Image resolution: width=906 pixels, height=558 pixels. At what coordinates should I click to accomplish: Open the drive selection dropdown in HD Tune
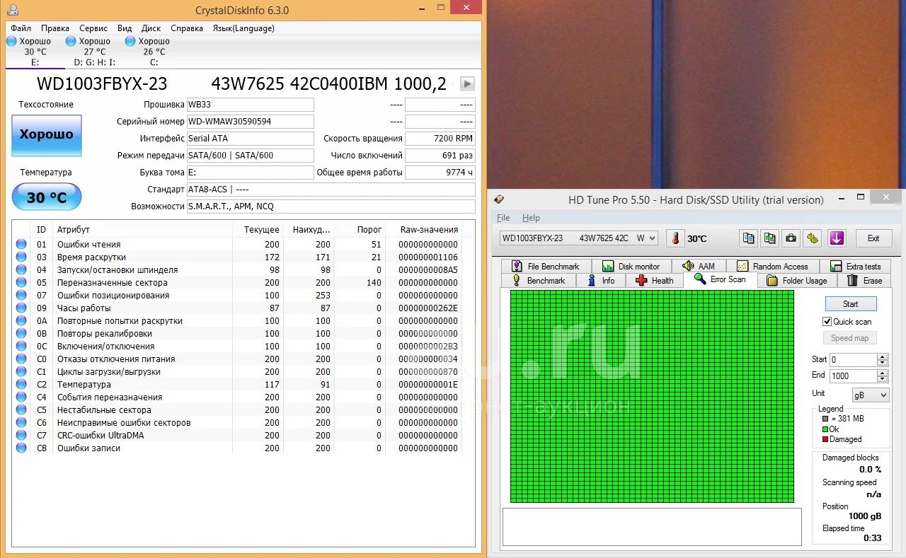[578, 238]
